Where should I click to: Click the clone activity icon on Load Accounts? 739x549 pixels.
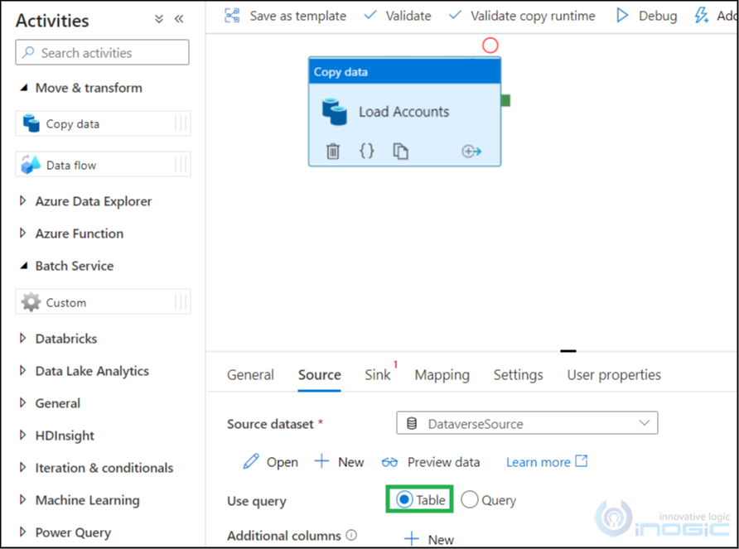pyautogui.click(x=401, y=152)
